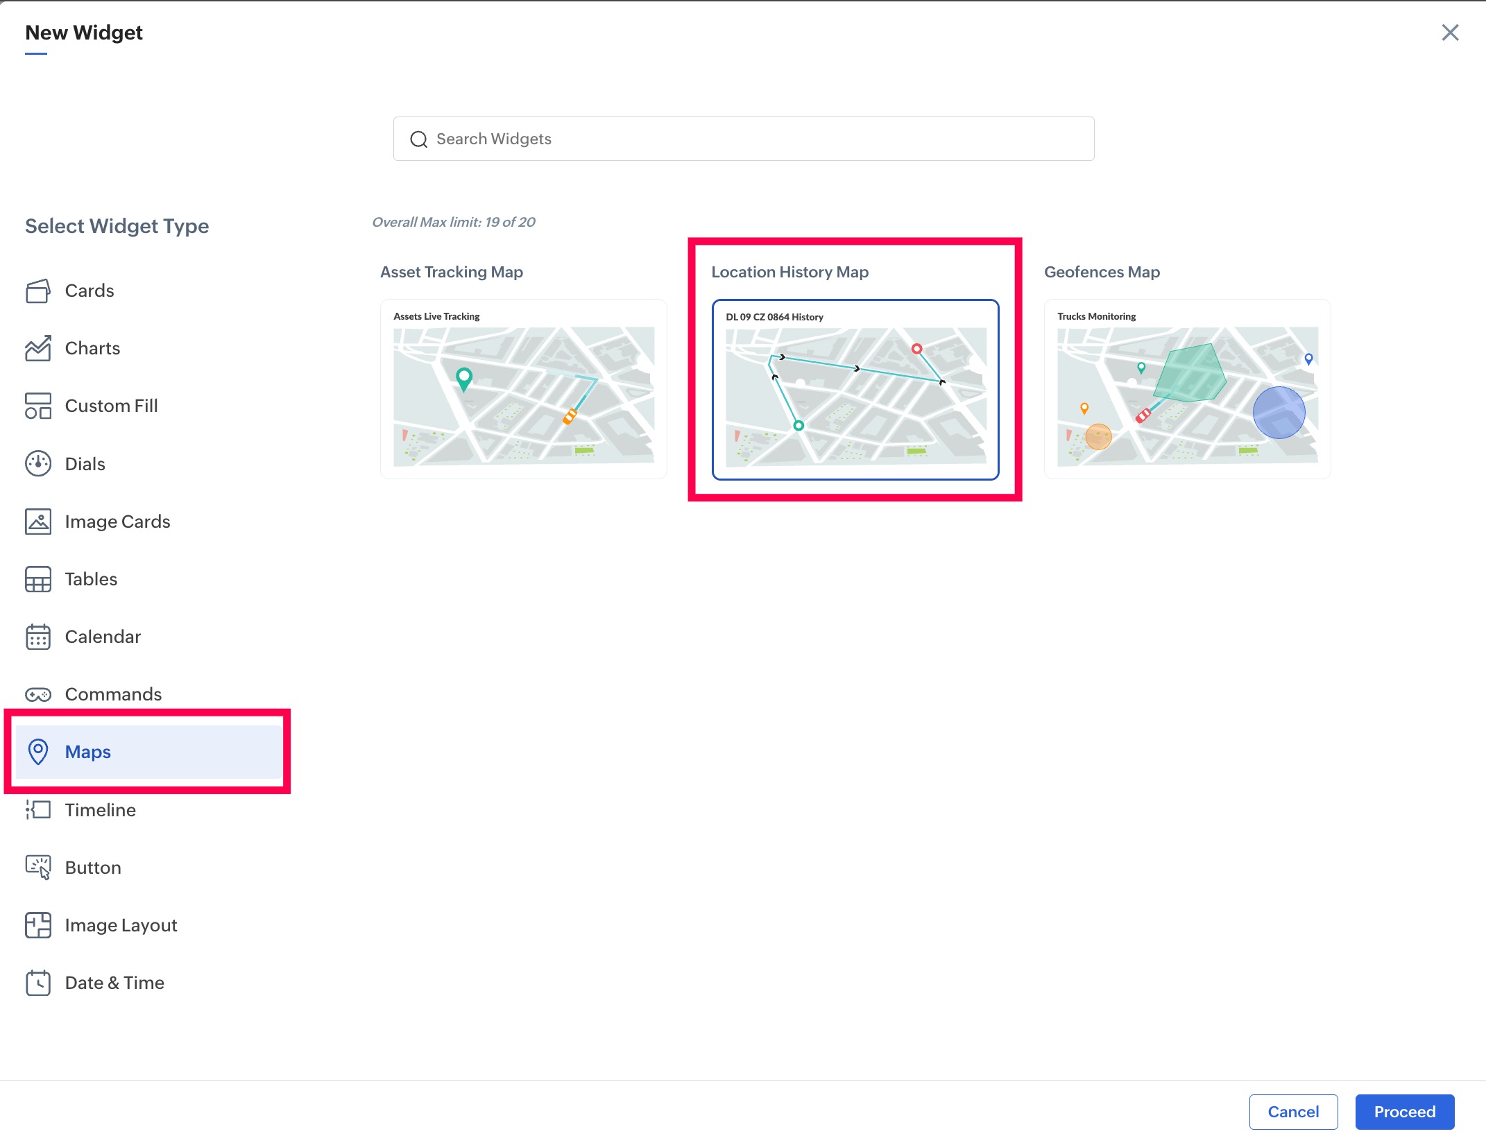Select the Charts icon in sidebar
Screen dimensions: 1486x1136
coord(37,348)
